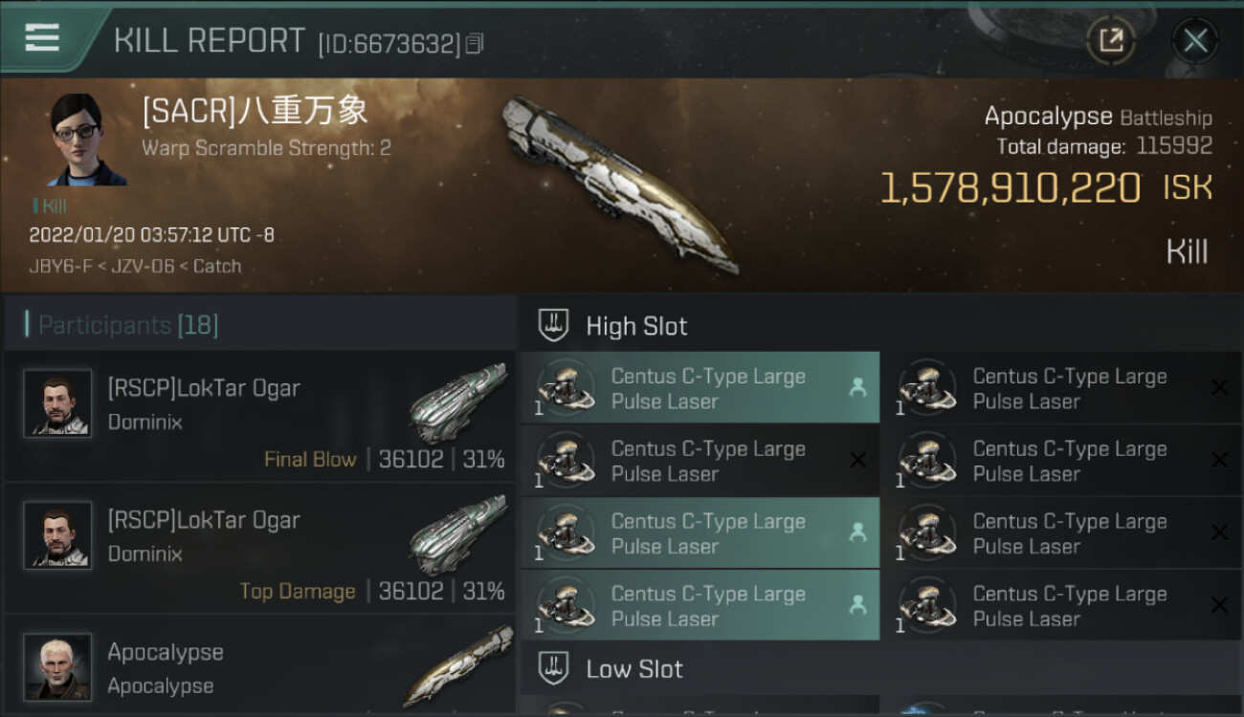The height and width of the screenshot is (717, 1244).
Task: Open the victim pilot's portrait
Action: click(86, 139)
